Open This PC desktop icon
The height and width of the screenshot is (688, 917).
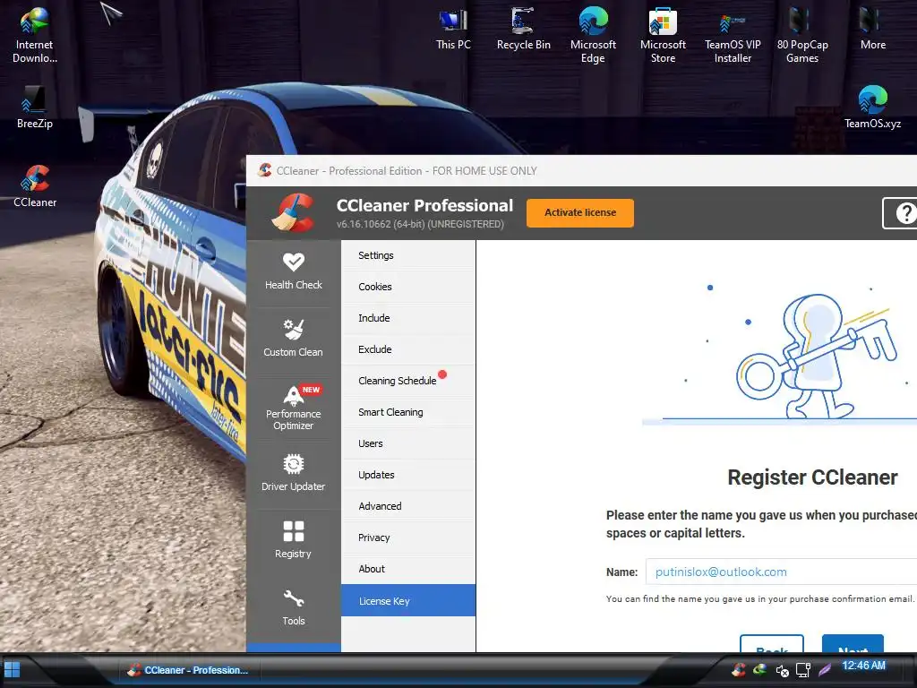tap(453, 28)
